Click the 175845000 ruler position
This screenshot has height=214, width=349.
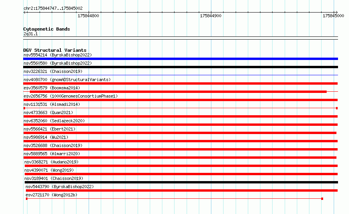click(333, 16)
